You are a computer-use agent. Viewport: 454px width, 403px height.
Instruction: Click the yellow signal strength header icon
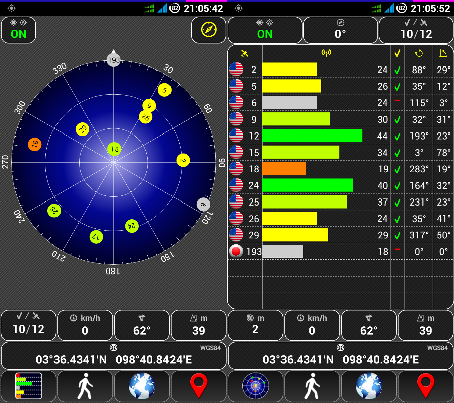tap(326, 53)
